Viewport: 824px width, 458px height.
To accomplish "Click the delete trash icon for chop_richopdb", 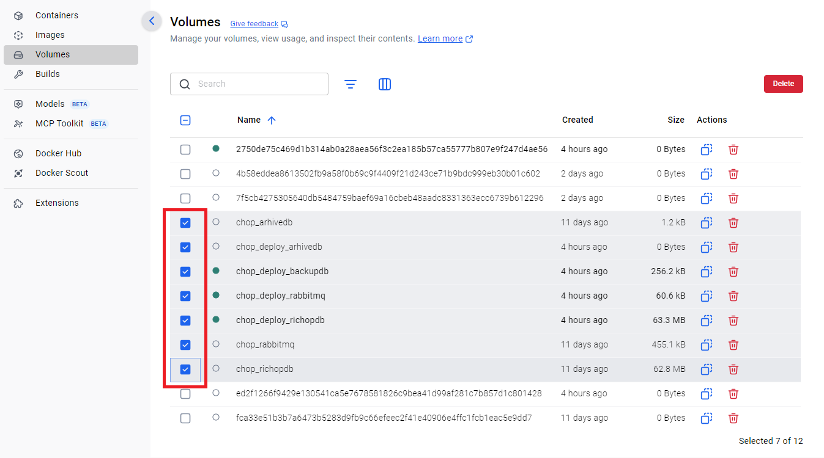I will tap(733, 369).
